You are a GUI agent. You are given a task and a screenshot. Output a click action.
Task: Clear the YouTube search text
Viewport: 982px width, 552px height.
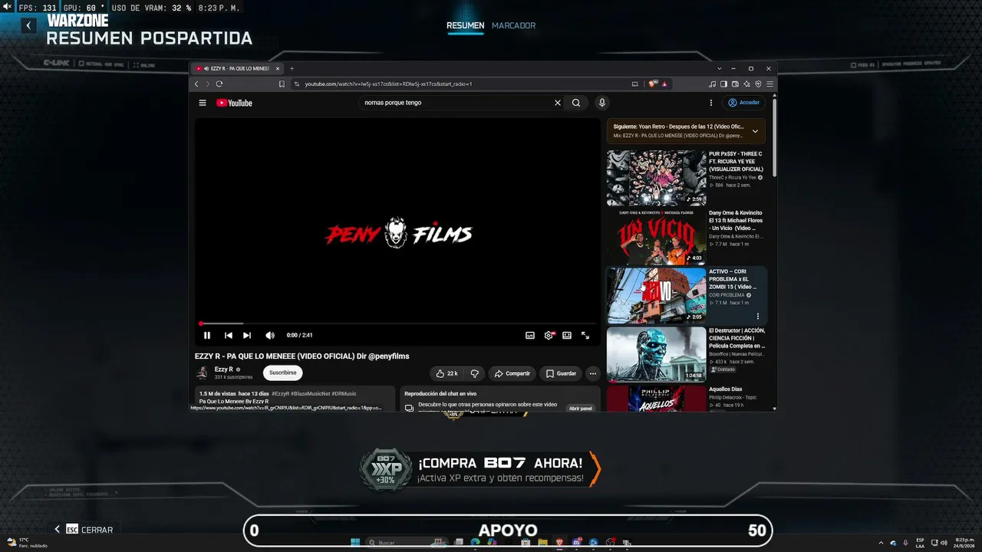tap(558, 103)
